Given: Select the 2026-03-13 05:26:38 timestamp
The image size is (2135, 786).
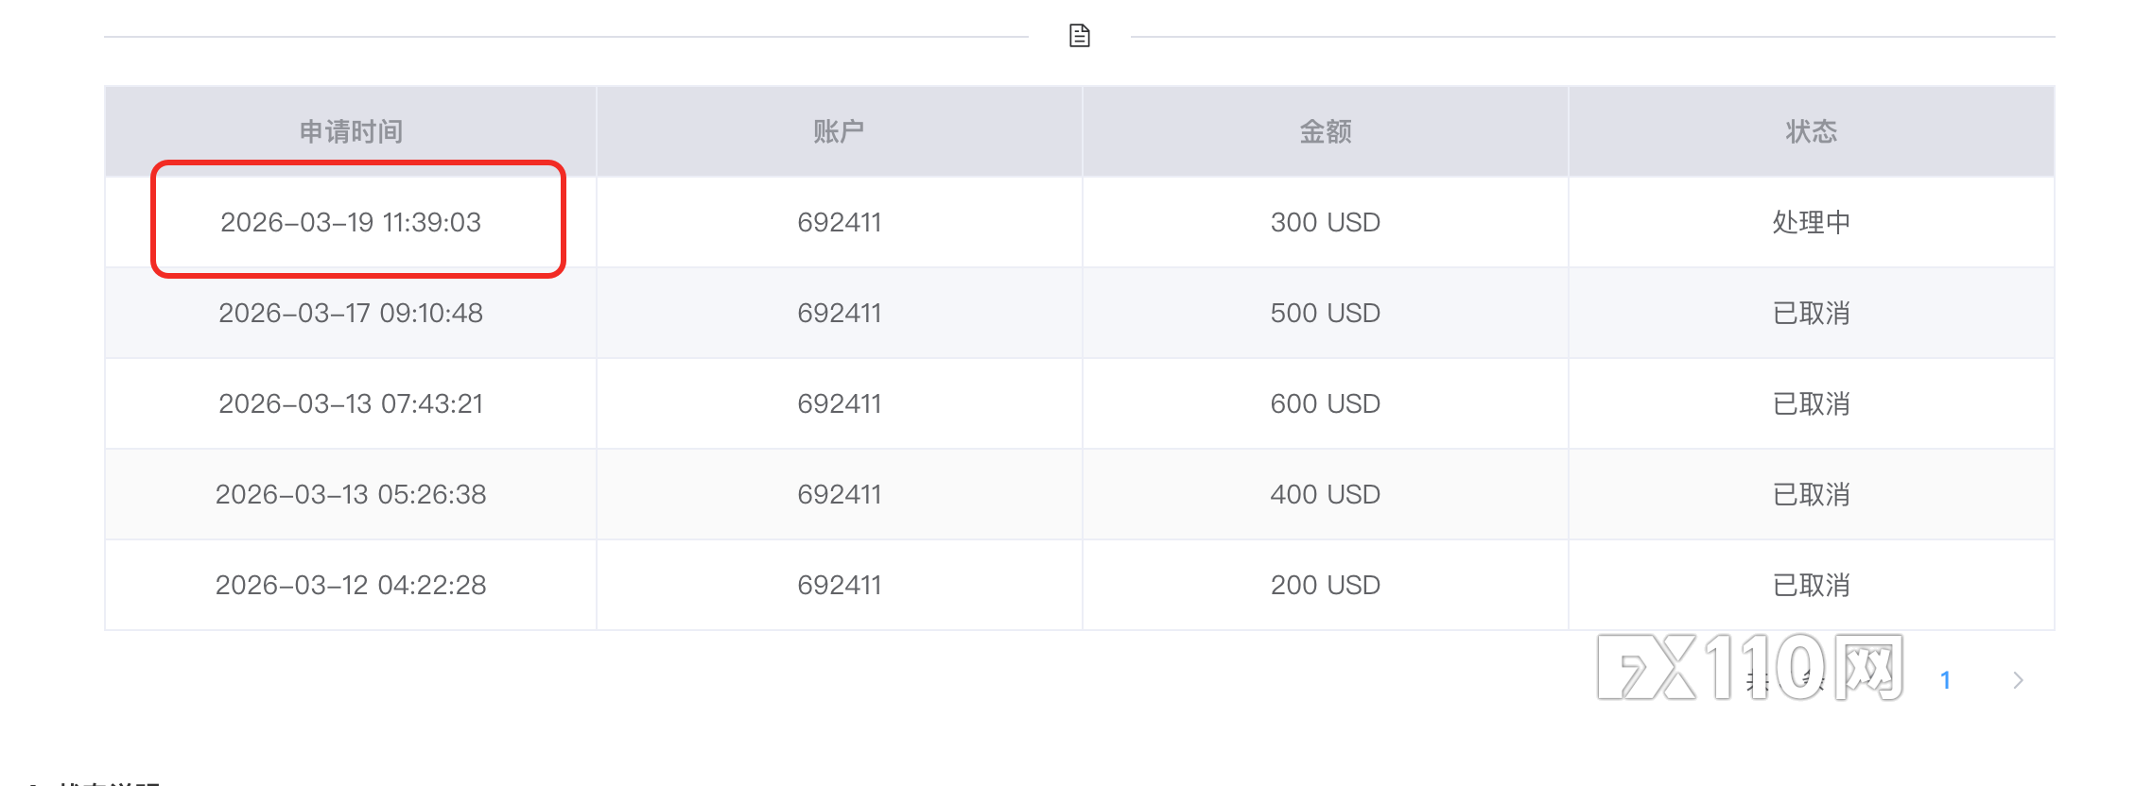Looking at the screenshot, I should 351,494.
